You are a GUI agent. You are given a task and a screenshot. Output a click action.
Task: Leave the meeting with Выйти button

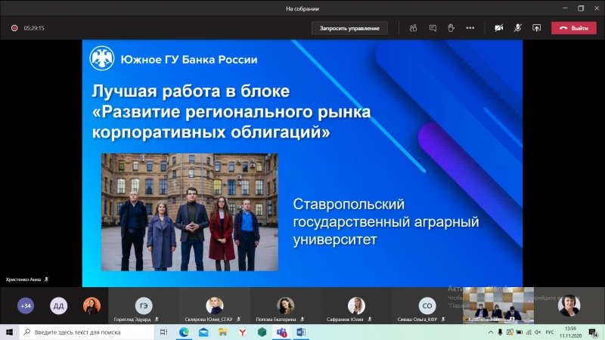(574, 28)
